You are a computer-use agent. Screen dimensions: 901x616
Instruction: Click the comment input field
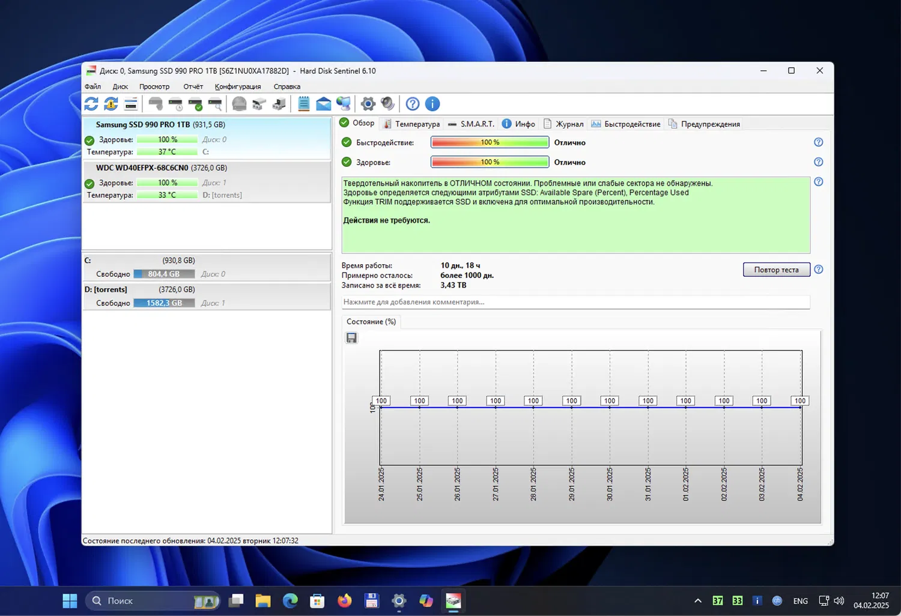[x=575, y=301]
